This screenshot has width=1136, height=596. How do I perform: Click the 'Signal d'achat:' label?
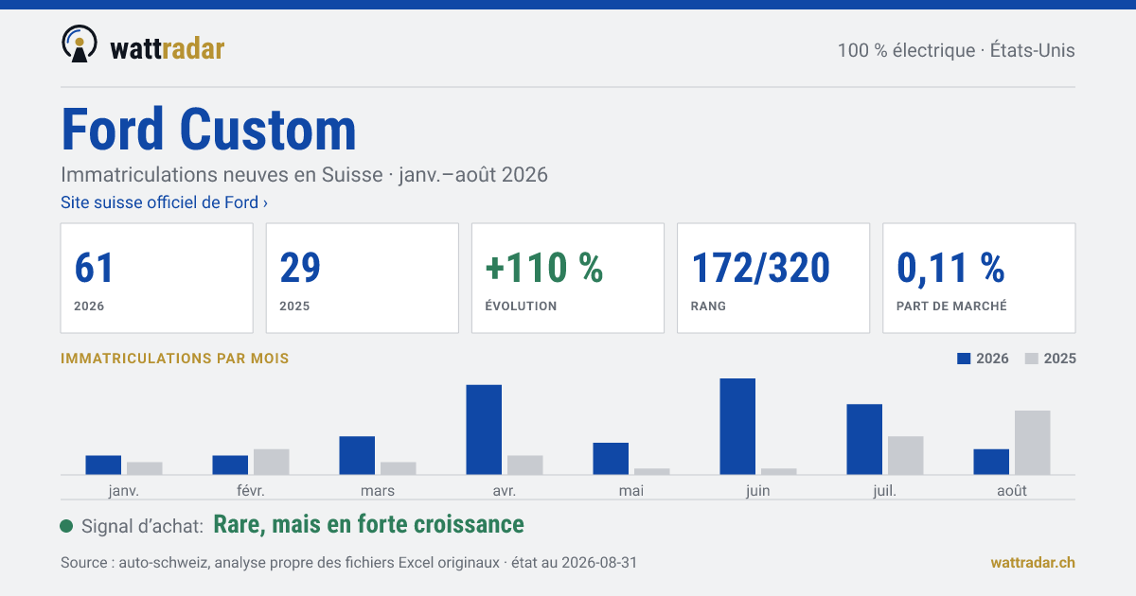pos(143,526)
